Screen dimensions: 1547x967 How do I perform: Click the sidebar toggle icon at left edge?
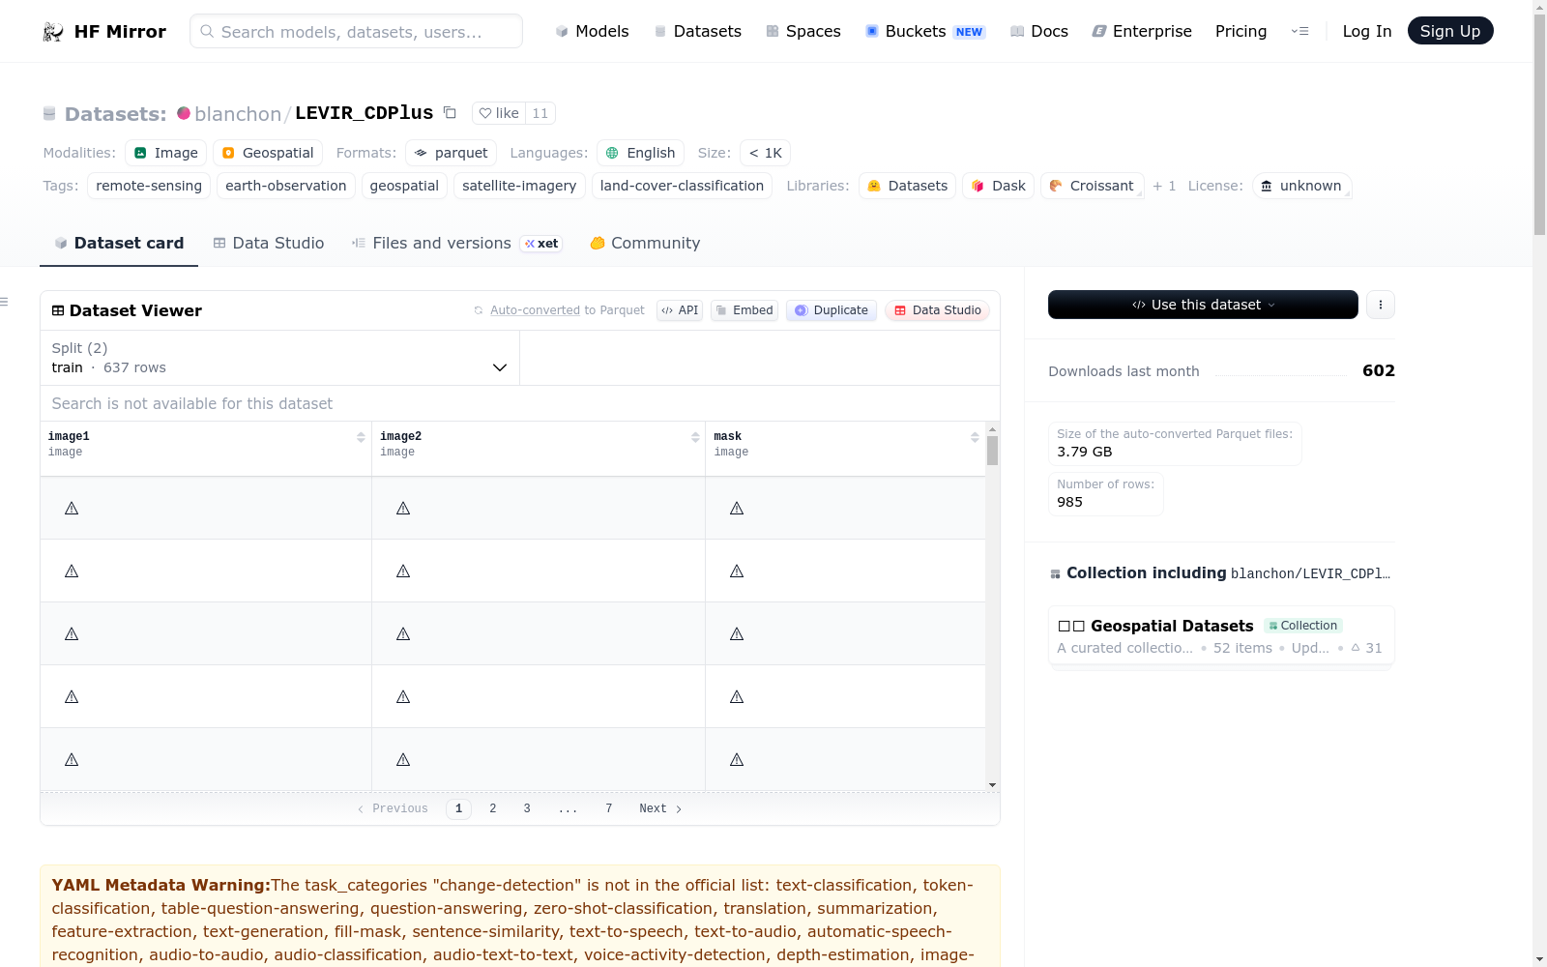click(x=4, y=303)
